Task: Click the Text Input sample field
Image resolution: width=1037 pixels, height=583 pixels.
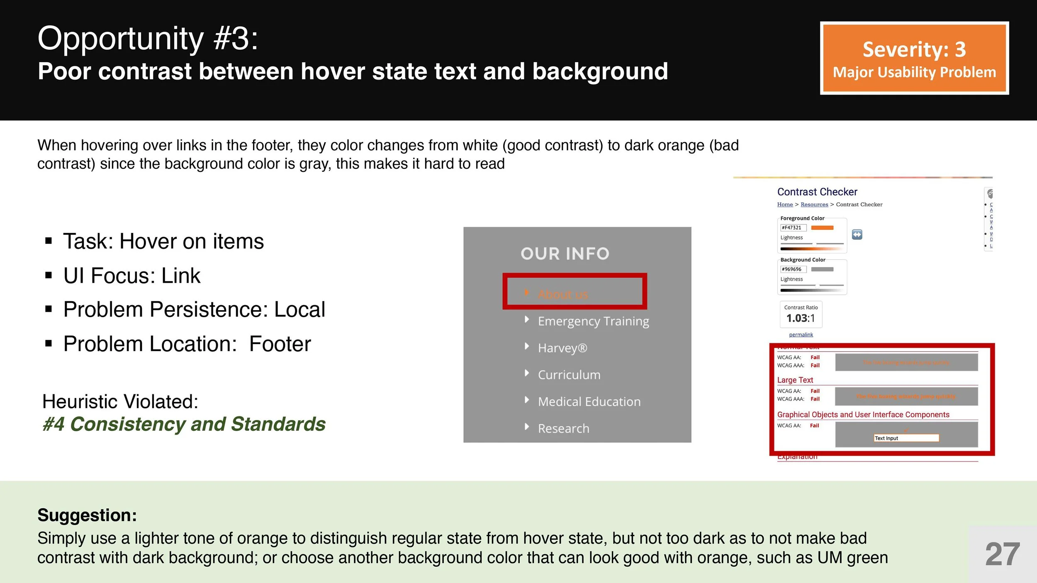Action: 906,438
